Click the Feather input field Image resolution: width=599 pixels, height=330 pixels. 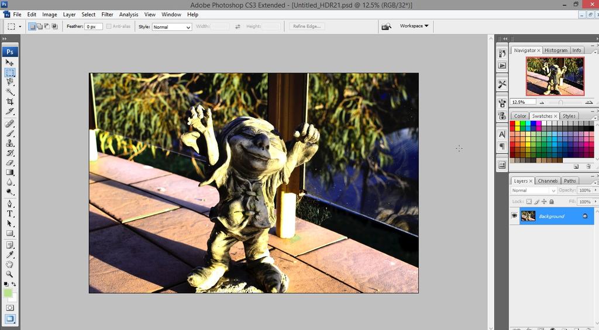tap(94, 27)
